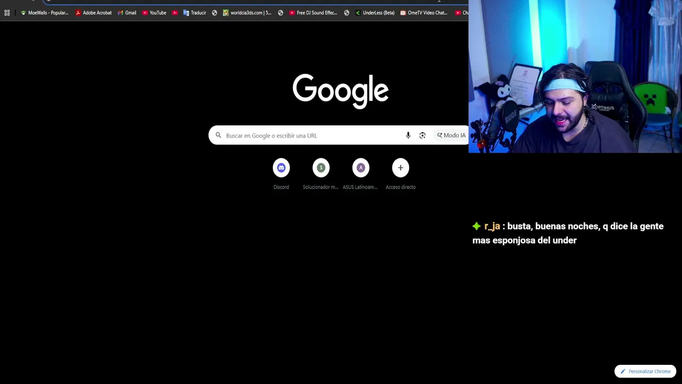Open the ASUS Latinoamérica shortcut tile
The width and height of the screenshot is (682, 384).
360,175
